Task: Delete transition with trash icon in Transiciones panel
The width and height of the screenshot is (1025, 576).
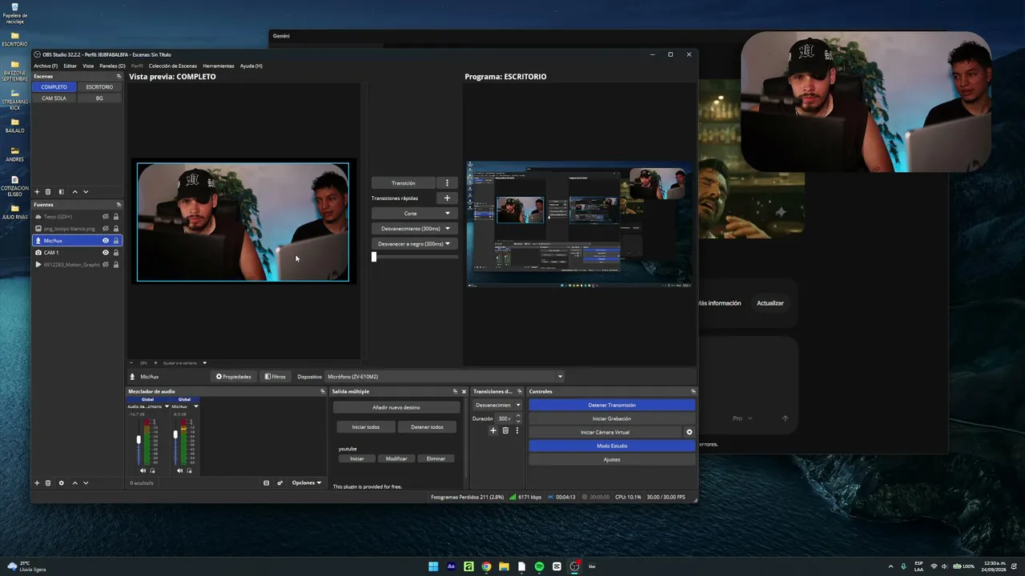Action: (x=505, y=430)
